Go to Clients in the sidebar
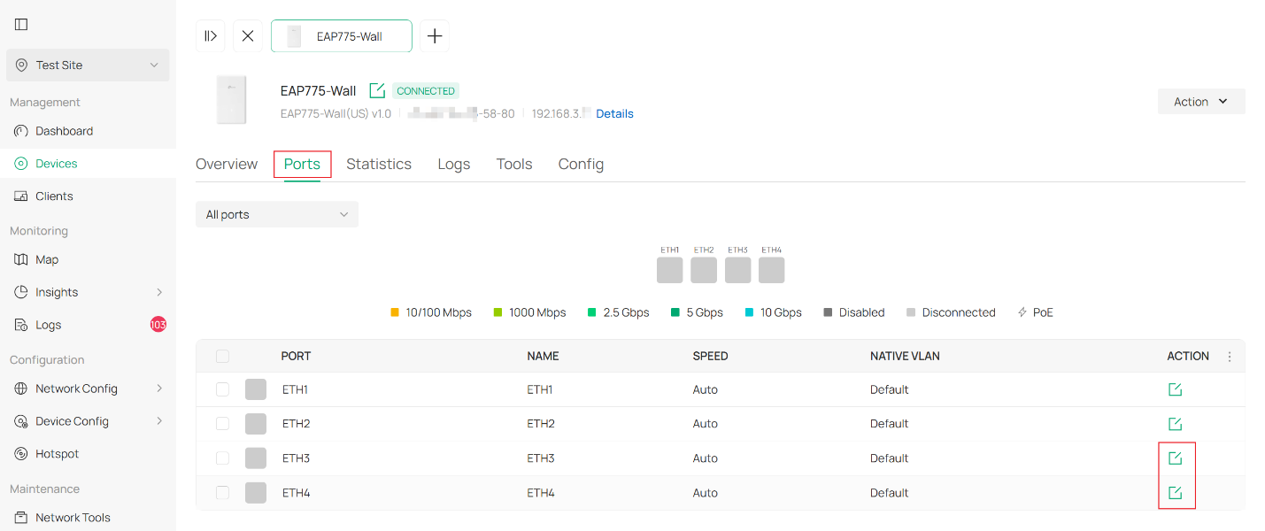1265x531 pixels. (x=54, y=196)
